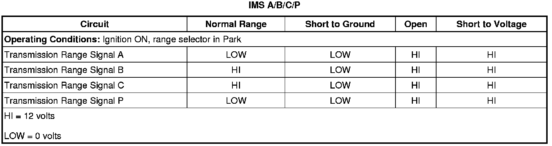This screenshot has width=552, height=146.
Task: Click the Transmission Range Signal B label
Action: point(64,70)
